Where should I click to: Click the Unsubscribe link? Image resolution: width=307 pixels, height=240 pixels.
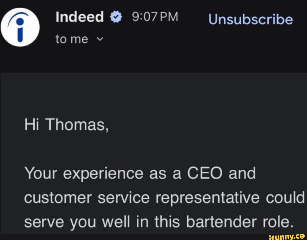250,19
